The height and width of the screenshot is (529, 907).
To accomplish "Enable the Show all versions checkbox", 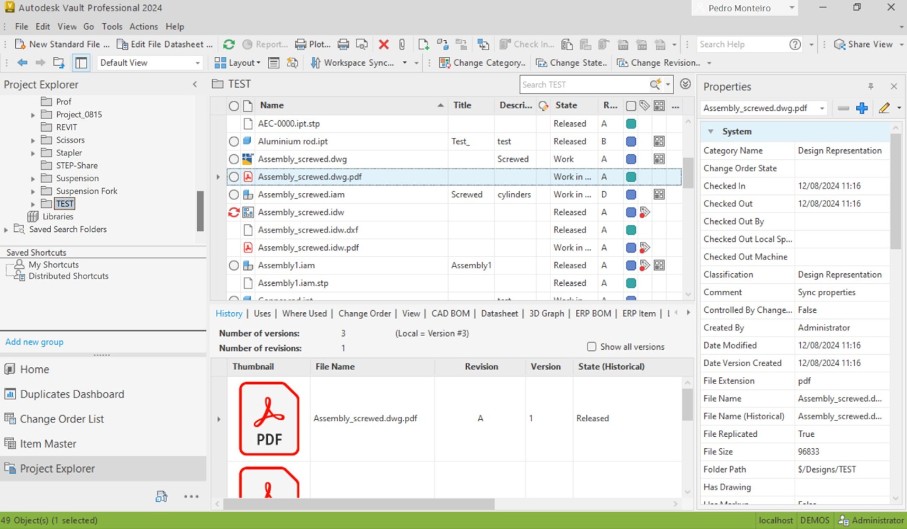I will (591, 346).
